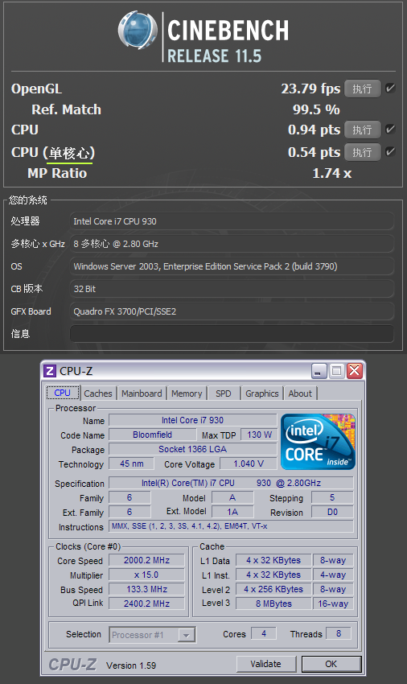The image size is (407, 684).
Task: Switch to the CPU tab in CPU-Z
Action: pos(63,393)
